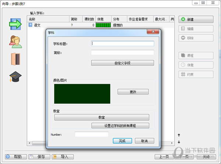This screenshot has height=164, width=221.
Task: Click the dark green color swatch
Action: pyautogui.click(x=82, y=94)
